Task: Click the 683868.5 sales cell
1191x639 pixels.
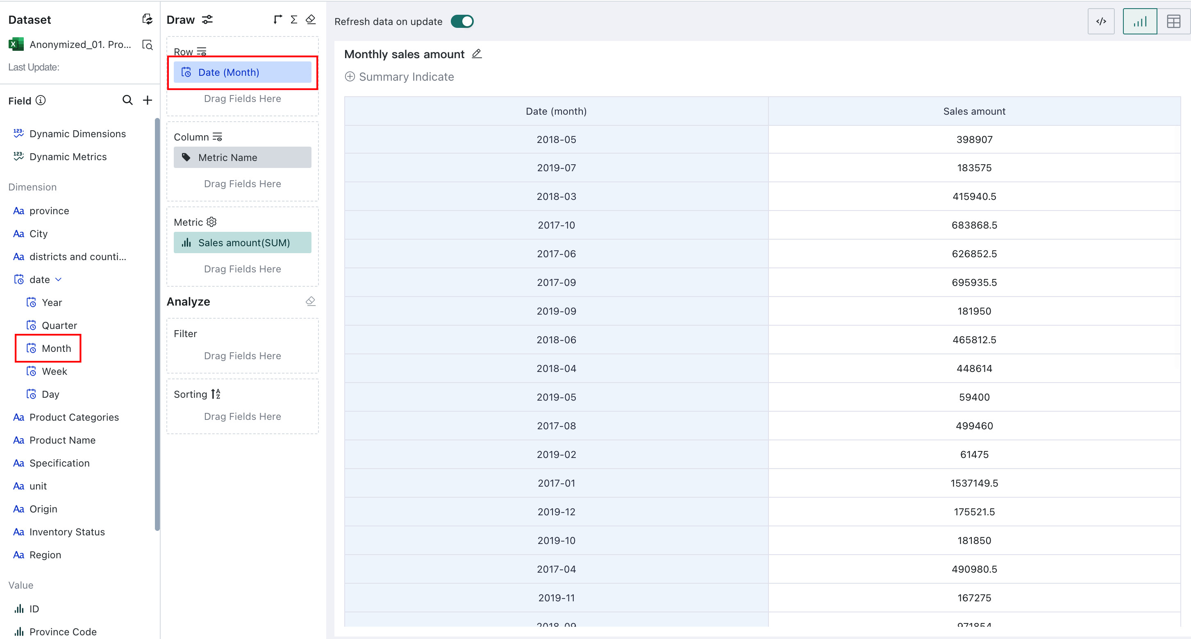Action: (x=974, y=225)
